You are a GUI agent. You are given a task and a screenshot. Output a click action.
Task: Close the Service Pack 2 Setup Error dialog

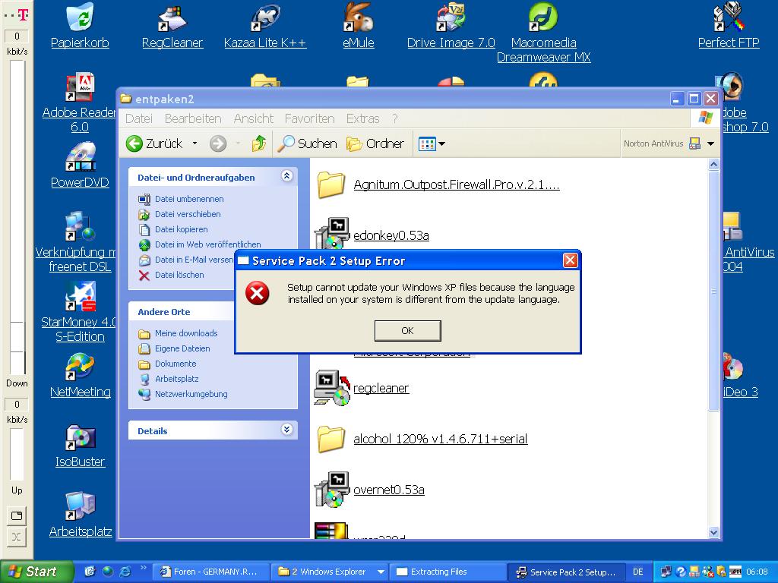click(x=570, y=260)
